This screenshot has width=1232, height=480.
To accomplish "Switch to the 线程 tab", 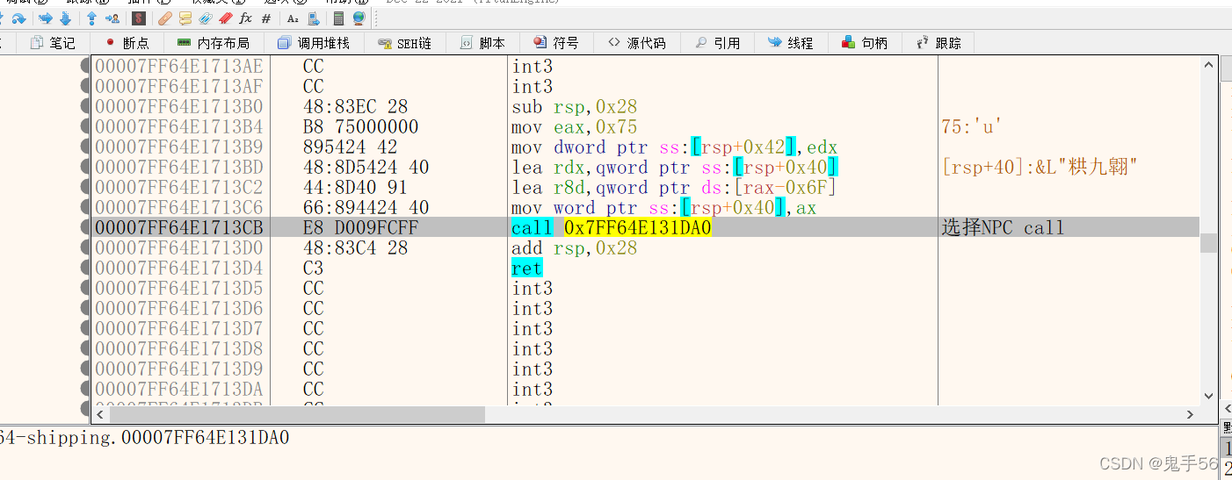I will click(790, 42).
